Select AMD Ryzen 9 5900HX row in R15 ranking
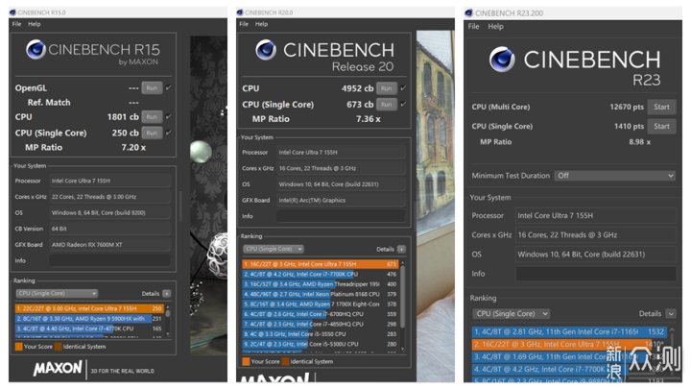Image resolution: width=691 pixels, height=389 pixels. [x=89, y=319]
